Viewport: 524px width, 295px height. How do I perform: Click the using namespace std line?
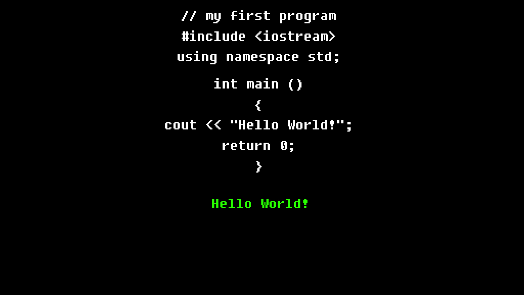[258, 57]
